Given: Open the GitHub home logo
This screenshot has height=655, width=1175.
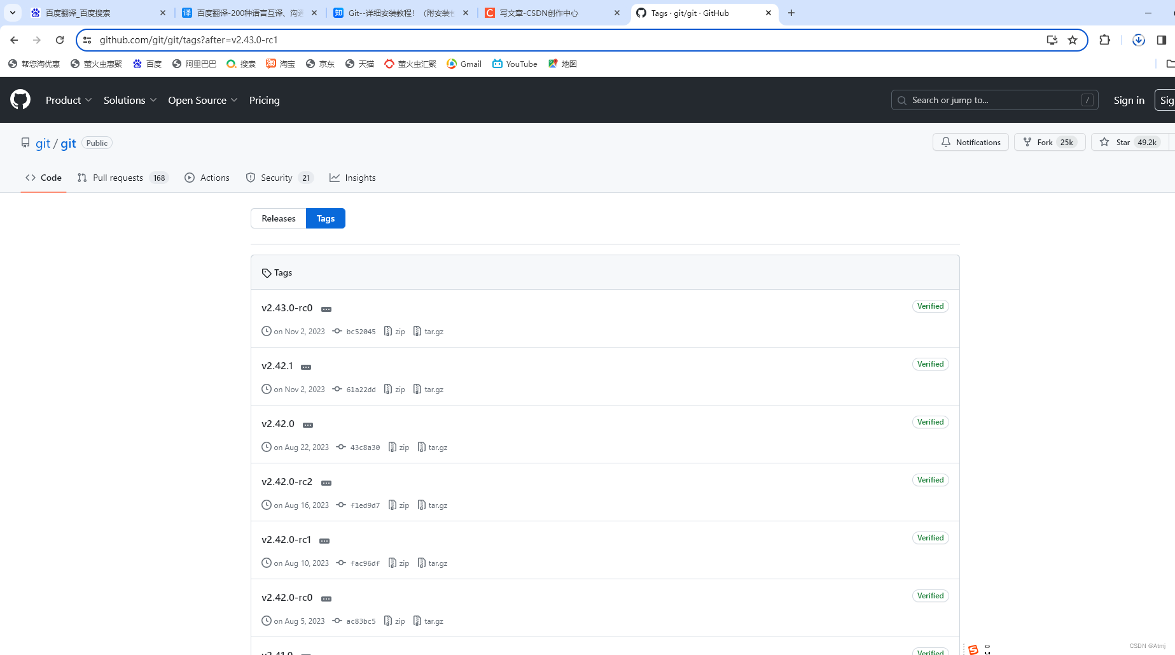Looking at the screenshot, I should [x=20, y=100].
